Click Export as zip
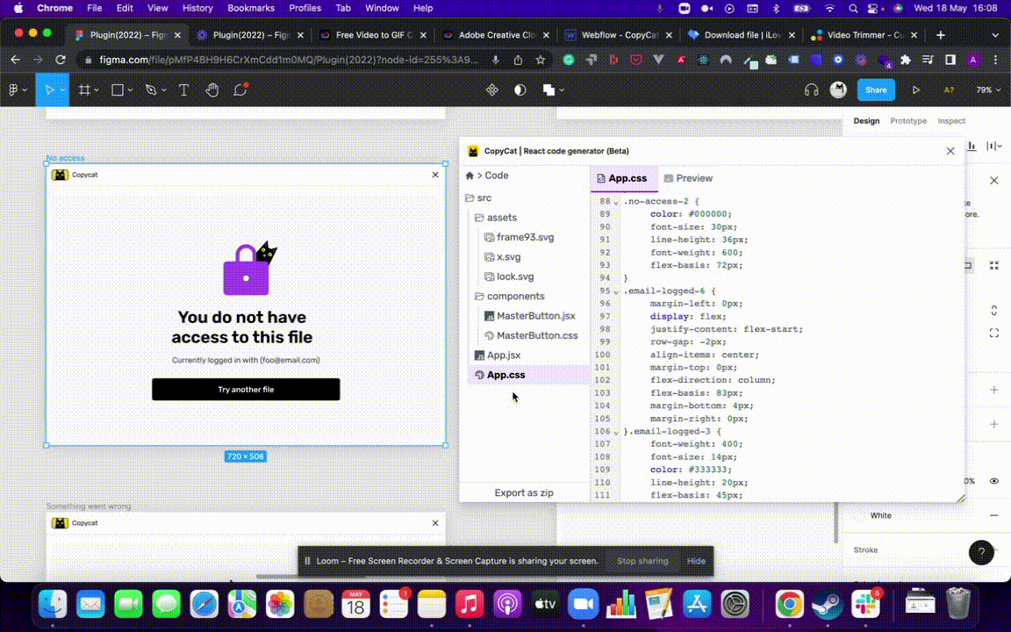Image resolution: width=1011 pixels, height=632 pixels. pyautogui.click(x=524, y=492)
